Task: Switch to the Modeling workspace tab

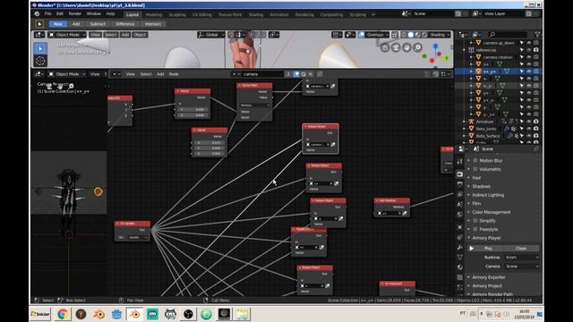Action: [x=153, y=14]
